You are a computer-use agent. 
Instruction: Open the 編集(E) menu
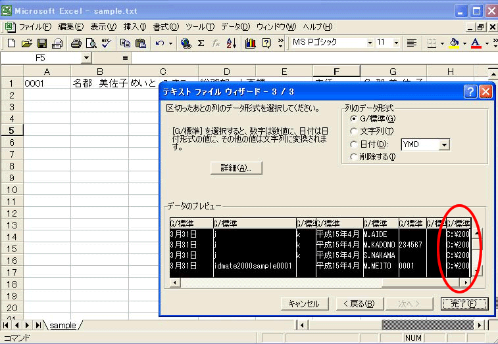pyautogui.click(x=71, y=27)
